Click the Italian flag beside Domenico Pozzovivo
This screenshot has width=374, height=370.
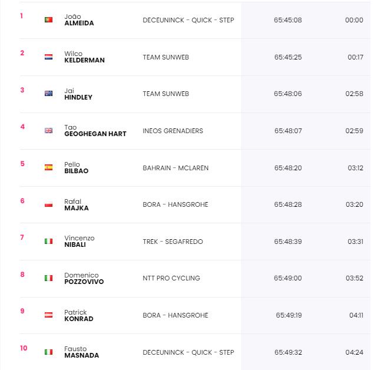[x=49, y=278]
